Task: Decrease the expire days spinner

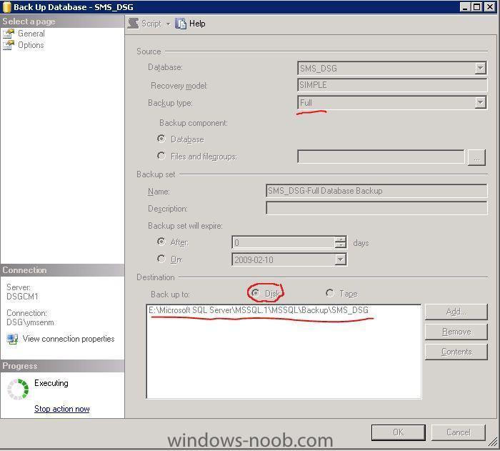Action: 340,246
